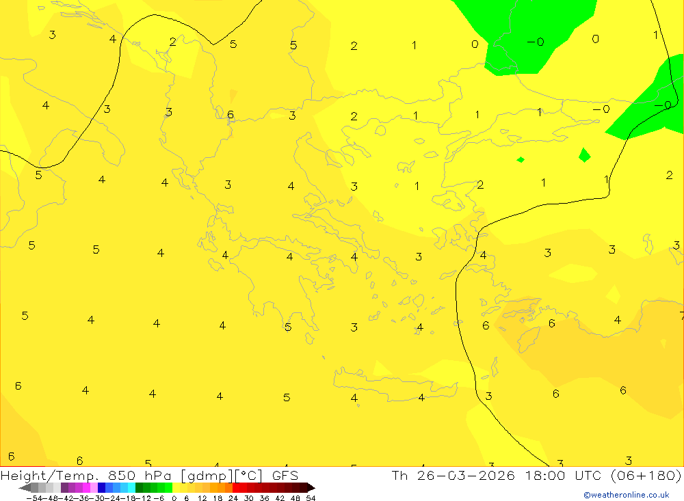Click the "30" legend value
The height and width of the screenshot is (501, 684).
coord(249,498)
